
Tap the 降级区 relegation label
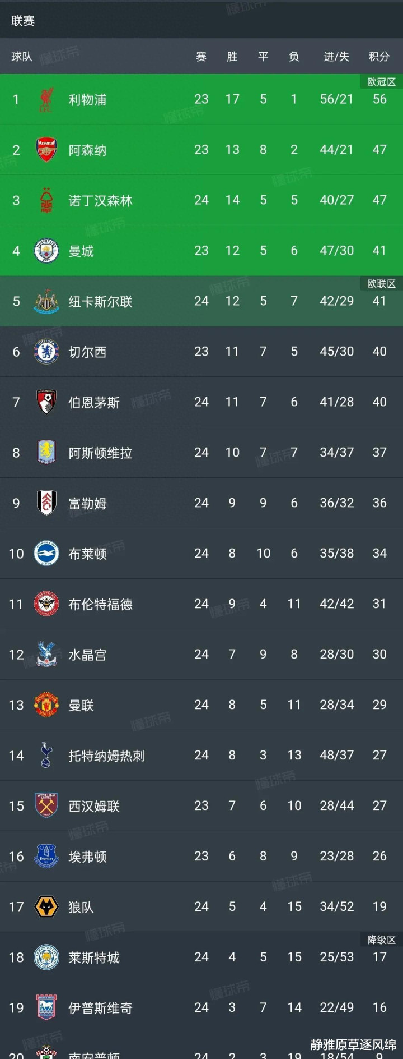point(381,940)
